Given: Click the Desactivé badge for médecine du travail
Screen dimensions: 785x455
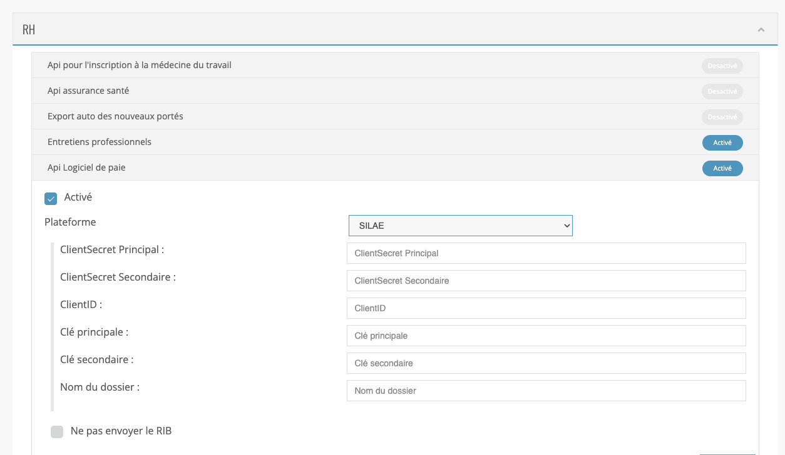Looking at the screenshot, I should coord(722,66).
